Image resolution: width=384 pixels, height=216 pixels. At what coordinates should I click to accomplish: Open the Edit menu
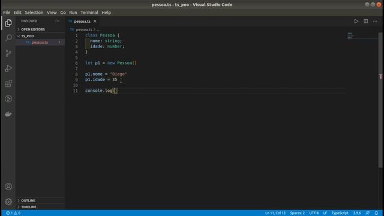tap(17, 12)
